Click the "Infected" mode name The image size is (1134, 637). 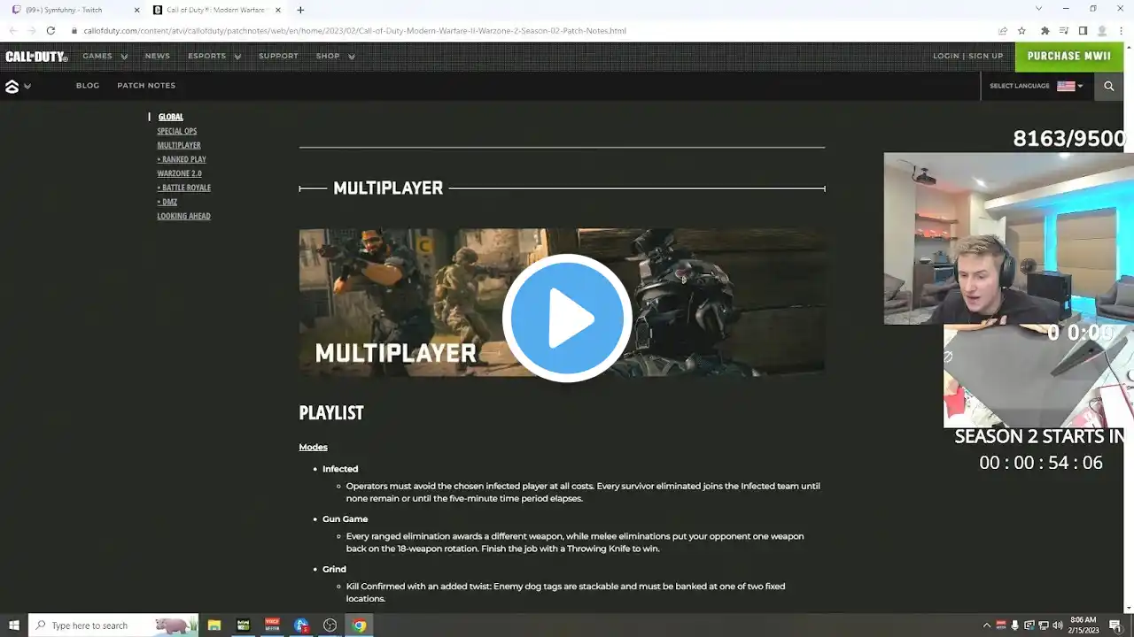340,469
